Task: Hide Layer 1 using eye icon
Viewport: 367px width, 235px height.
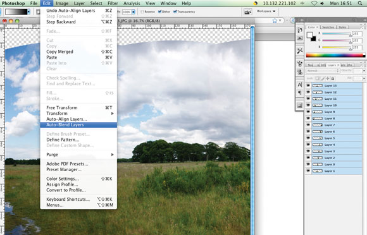Action: (308, 171)
